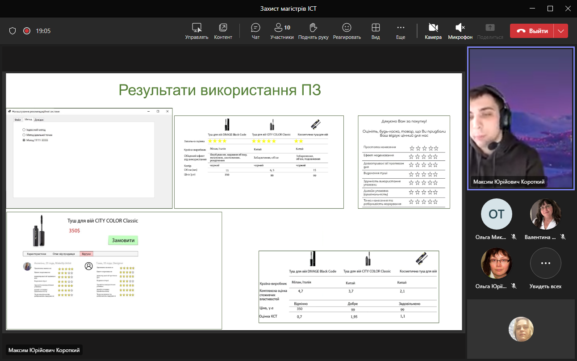577x361 pixels.
Task: Select Ольга Мик... participant tile with OT initials
Action: 496,214
